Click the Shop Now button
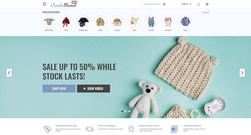This screenshot has height=135, width=251. (59, 89)
